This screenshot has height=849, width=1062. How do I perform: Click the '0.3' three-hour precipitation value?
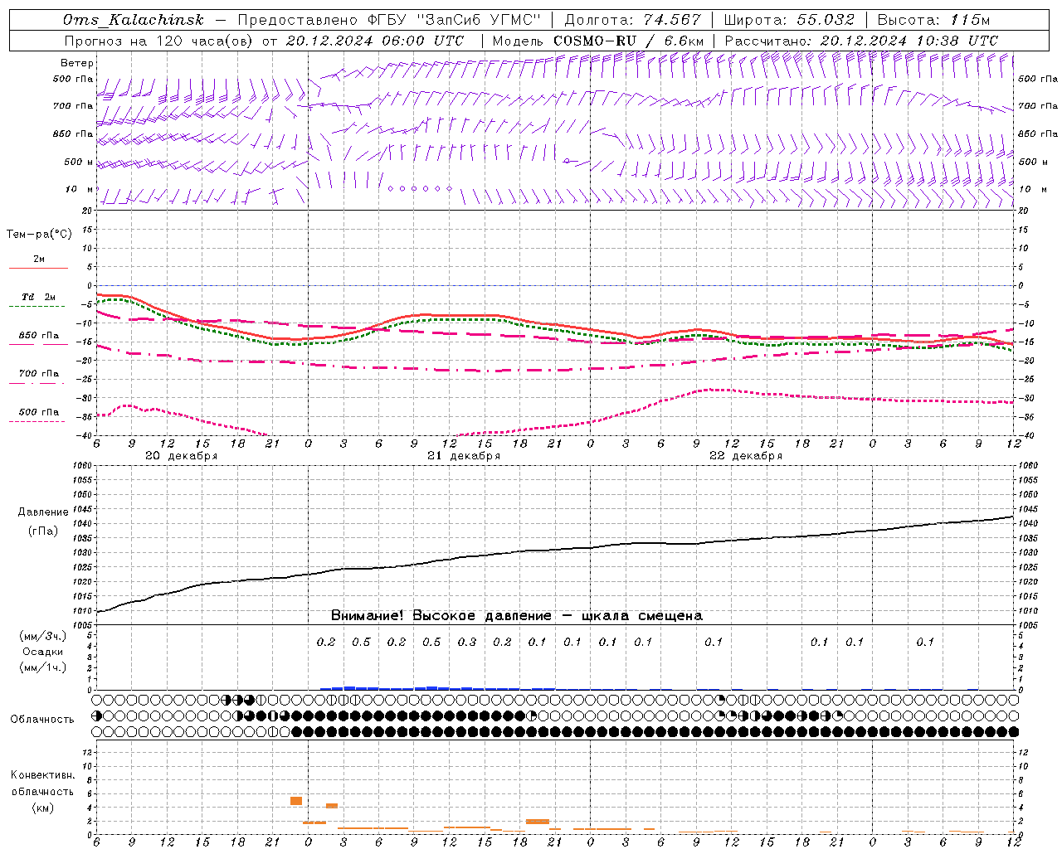point(467,642)
